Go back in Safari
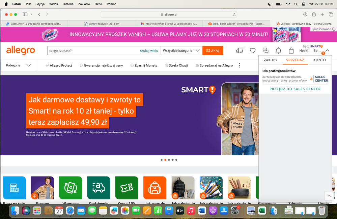Image resolution: width=337 pixels, height=219 pixels. (x=39, y=14)
